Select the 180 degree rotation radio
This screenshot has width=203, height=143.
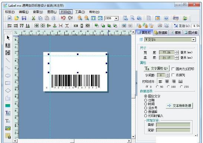pos(168,87)
